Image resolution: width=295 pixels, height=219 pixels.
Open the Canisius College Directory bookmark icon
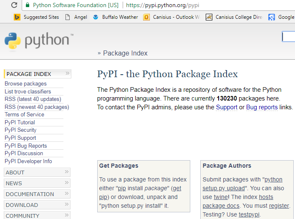(209, 17)
